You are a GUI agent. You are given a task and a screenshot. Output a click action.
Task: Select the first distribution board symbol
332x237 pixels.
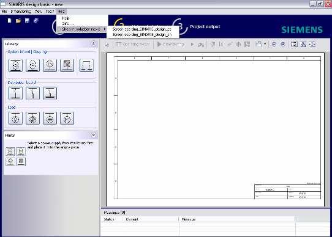click(15, 93)
